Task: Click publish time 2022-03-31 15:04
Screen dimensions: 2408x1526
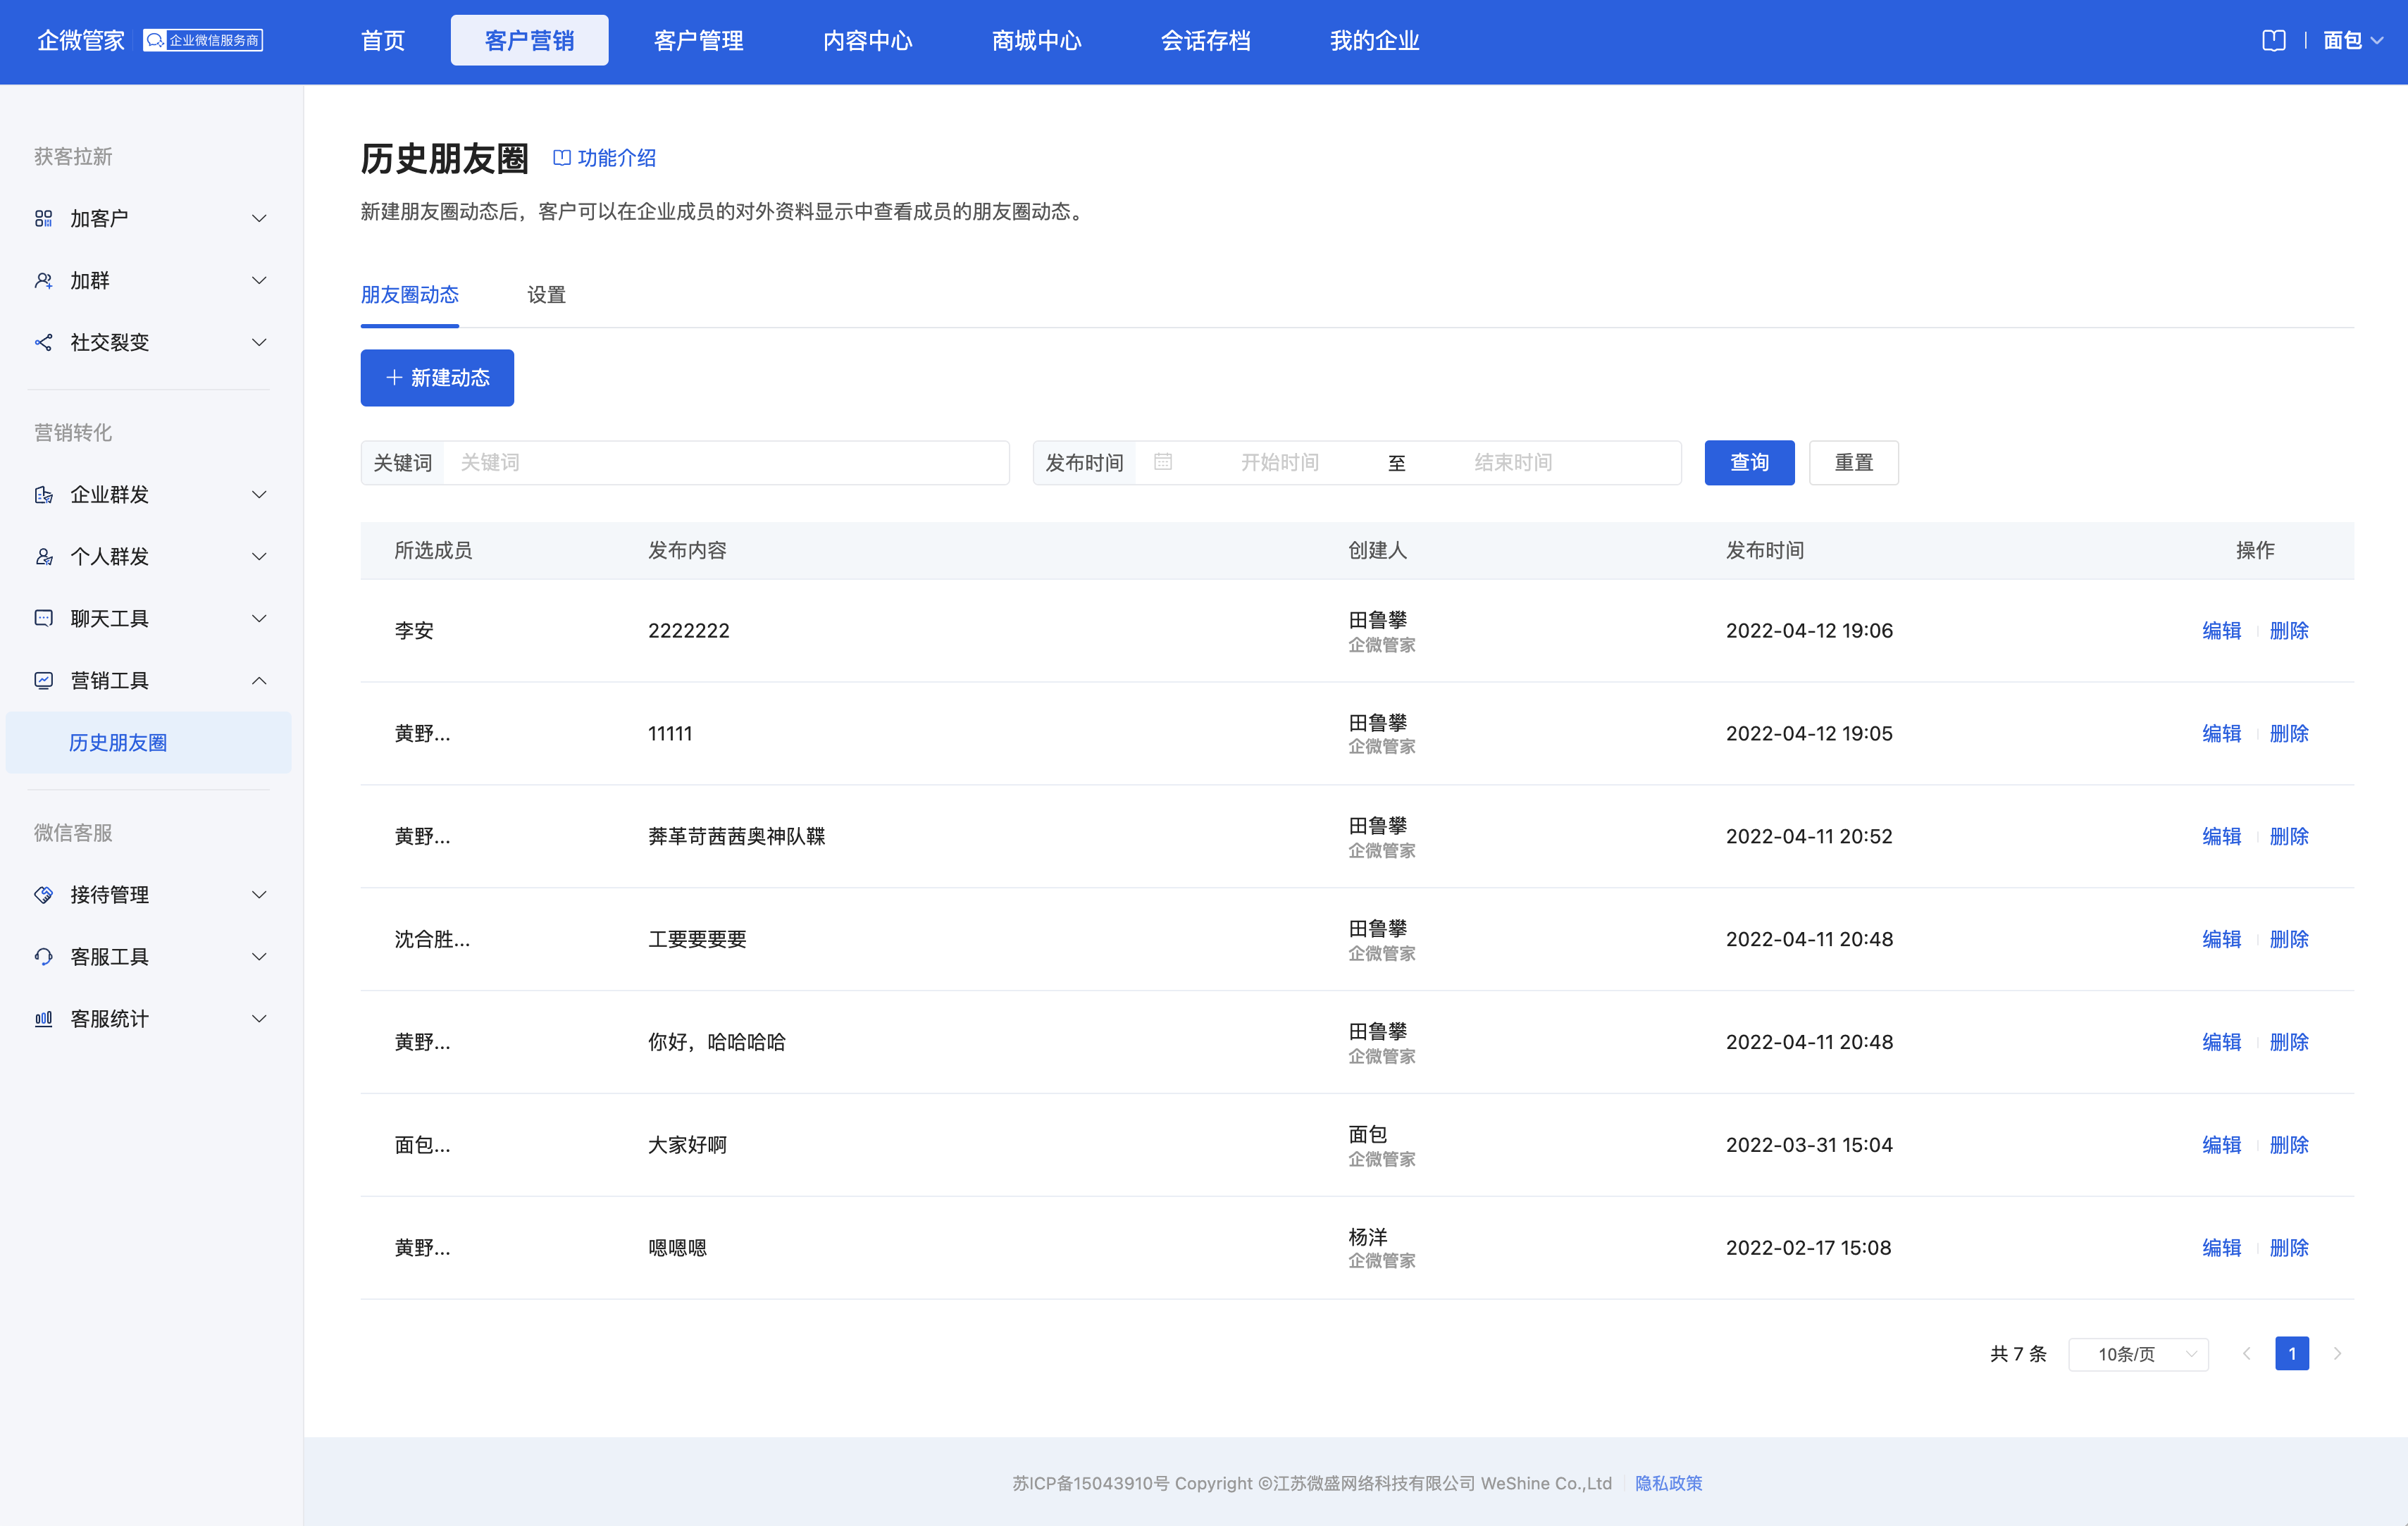Action: (1809, 1145)
